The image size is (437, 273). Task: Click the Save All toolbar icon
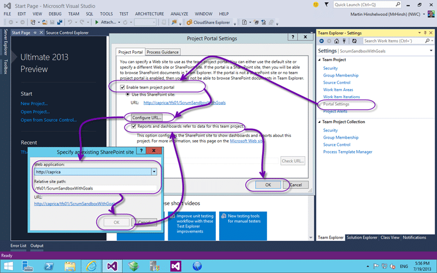(60, 22)
